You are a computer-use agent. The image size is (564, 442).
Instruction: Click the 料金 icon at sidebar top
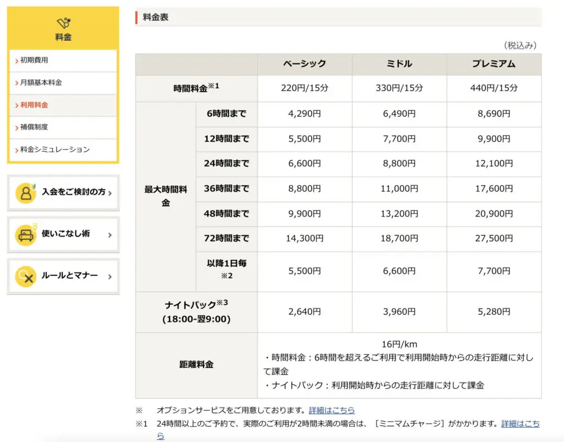(63, 24)
